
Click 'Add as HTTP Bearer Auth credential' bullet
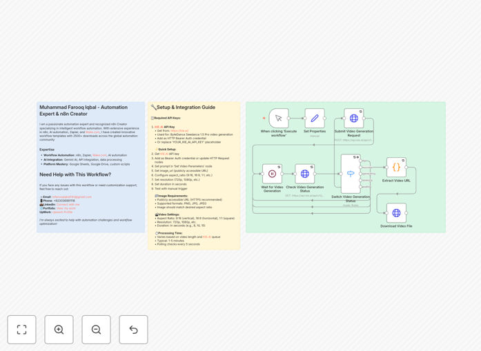181,138
